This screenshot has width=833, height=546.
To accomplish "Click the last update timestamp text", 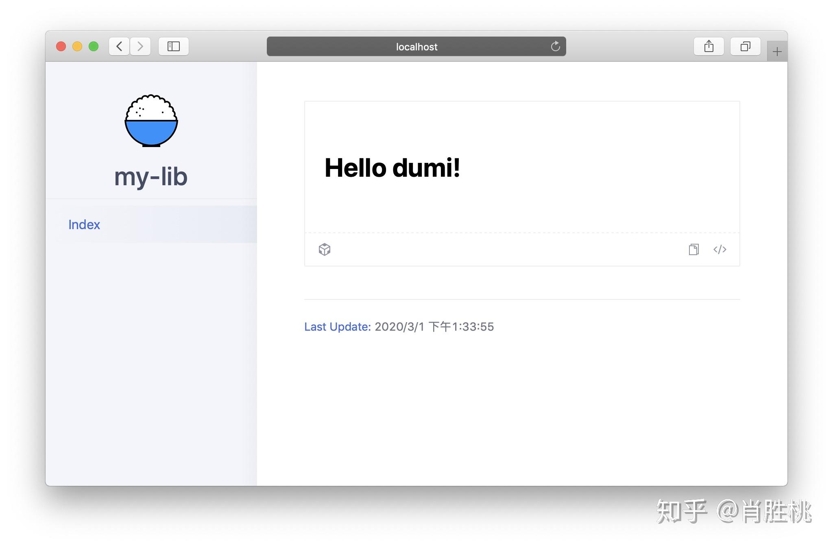I will coord(434,327).
